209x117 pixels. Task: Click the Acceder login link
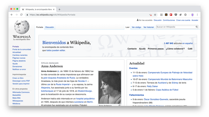(x=195, y=20)
